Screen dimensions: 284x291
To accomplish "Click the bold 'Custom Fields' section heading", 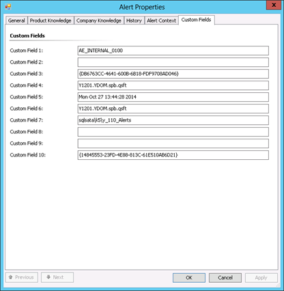I will pos(27,36).
